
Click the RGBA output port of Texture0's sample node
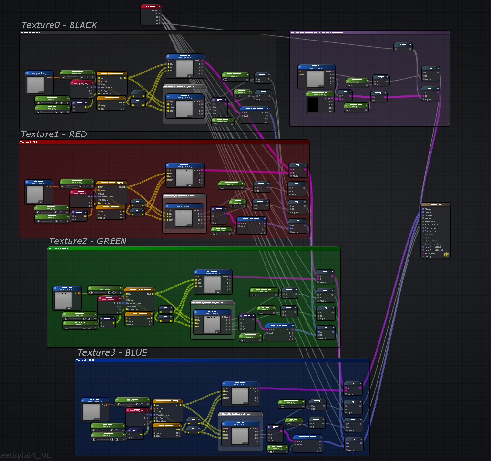point(202,61)
